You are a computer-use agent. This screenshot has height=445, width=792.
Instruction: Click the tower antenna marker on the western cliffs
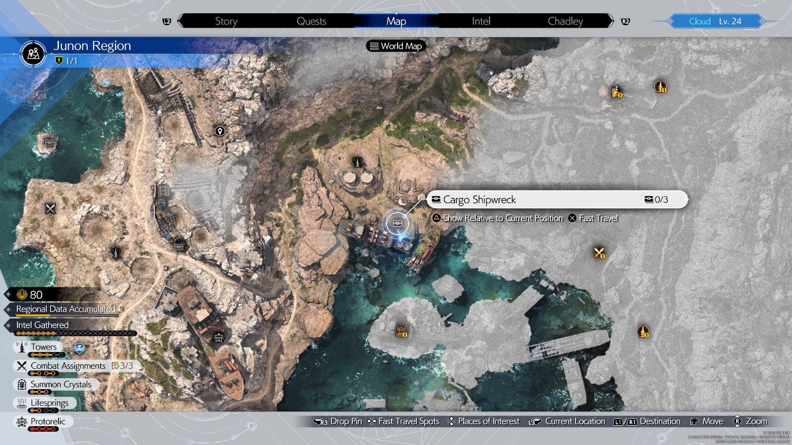coord(115,253)
